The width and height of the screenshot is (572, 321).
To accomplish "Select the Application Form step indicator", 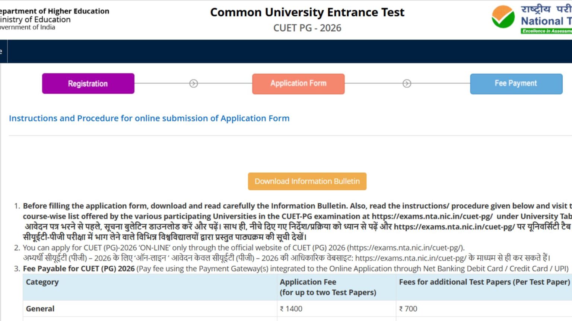I will (x=298, y=83).
